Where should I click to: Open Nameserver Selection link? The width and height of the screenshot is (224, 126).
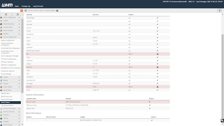click(x=8, y=71)
